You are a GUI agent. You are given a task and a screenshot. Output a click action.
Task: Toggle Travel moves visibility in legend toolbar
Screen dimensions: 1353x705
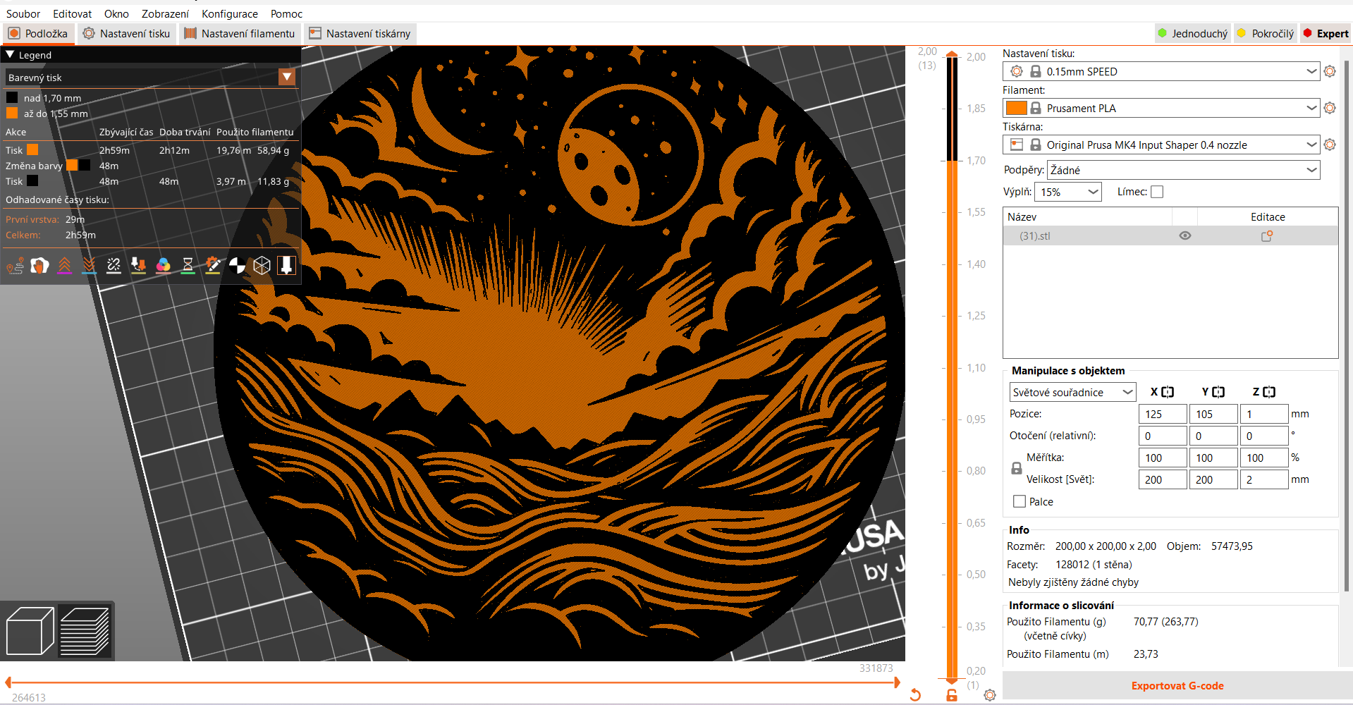pyautogui.click(x=15, y=265)
